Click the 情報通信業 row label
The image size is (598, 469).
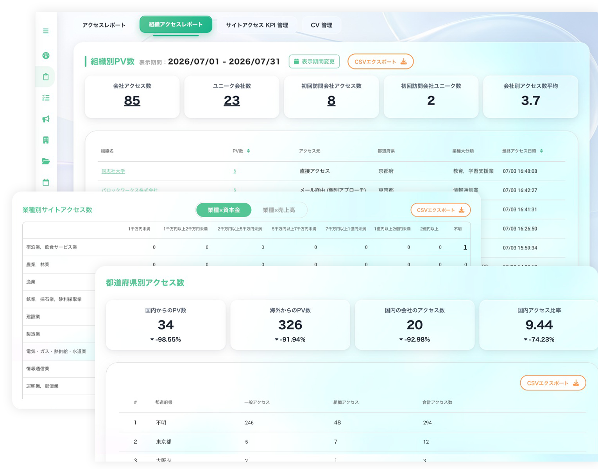click(38, 369)
